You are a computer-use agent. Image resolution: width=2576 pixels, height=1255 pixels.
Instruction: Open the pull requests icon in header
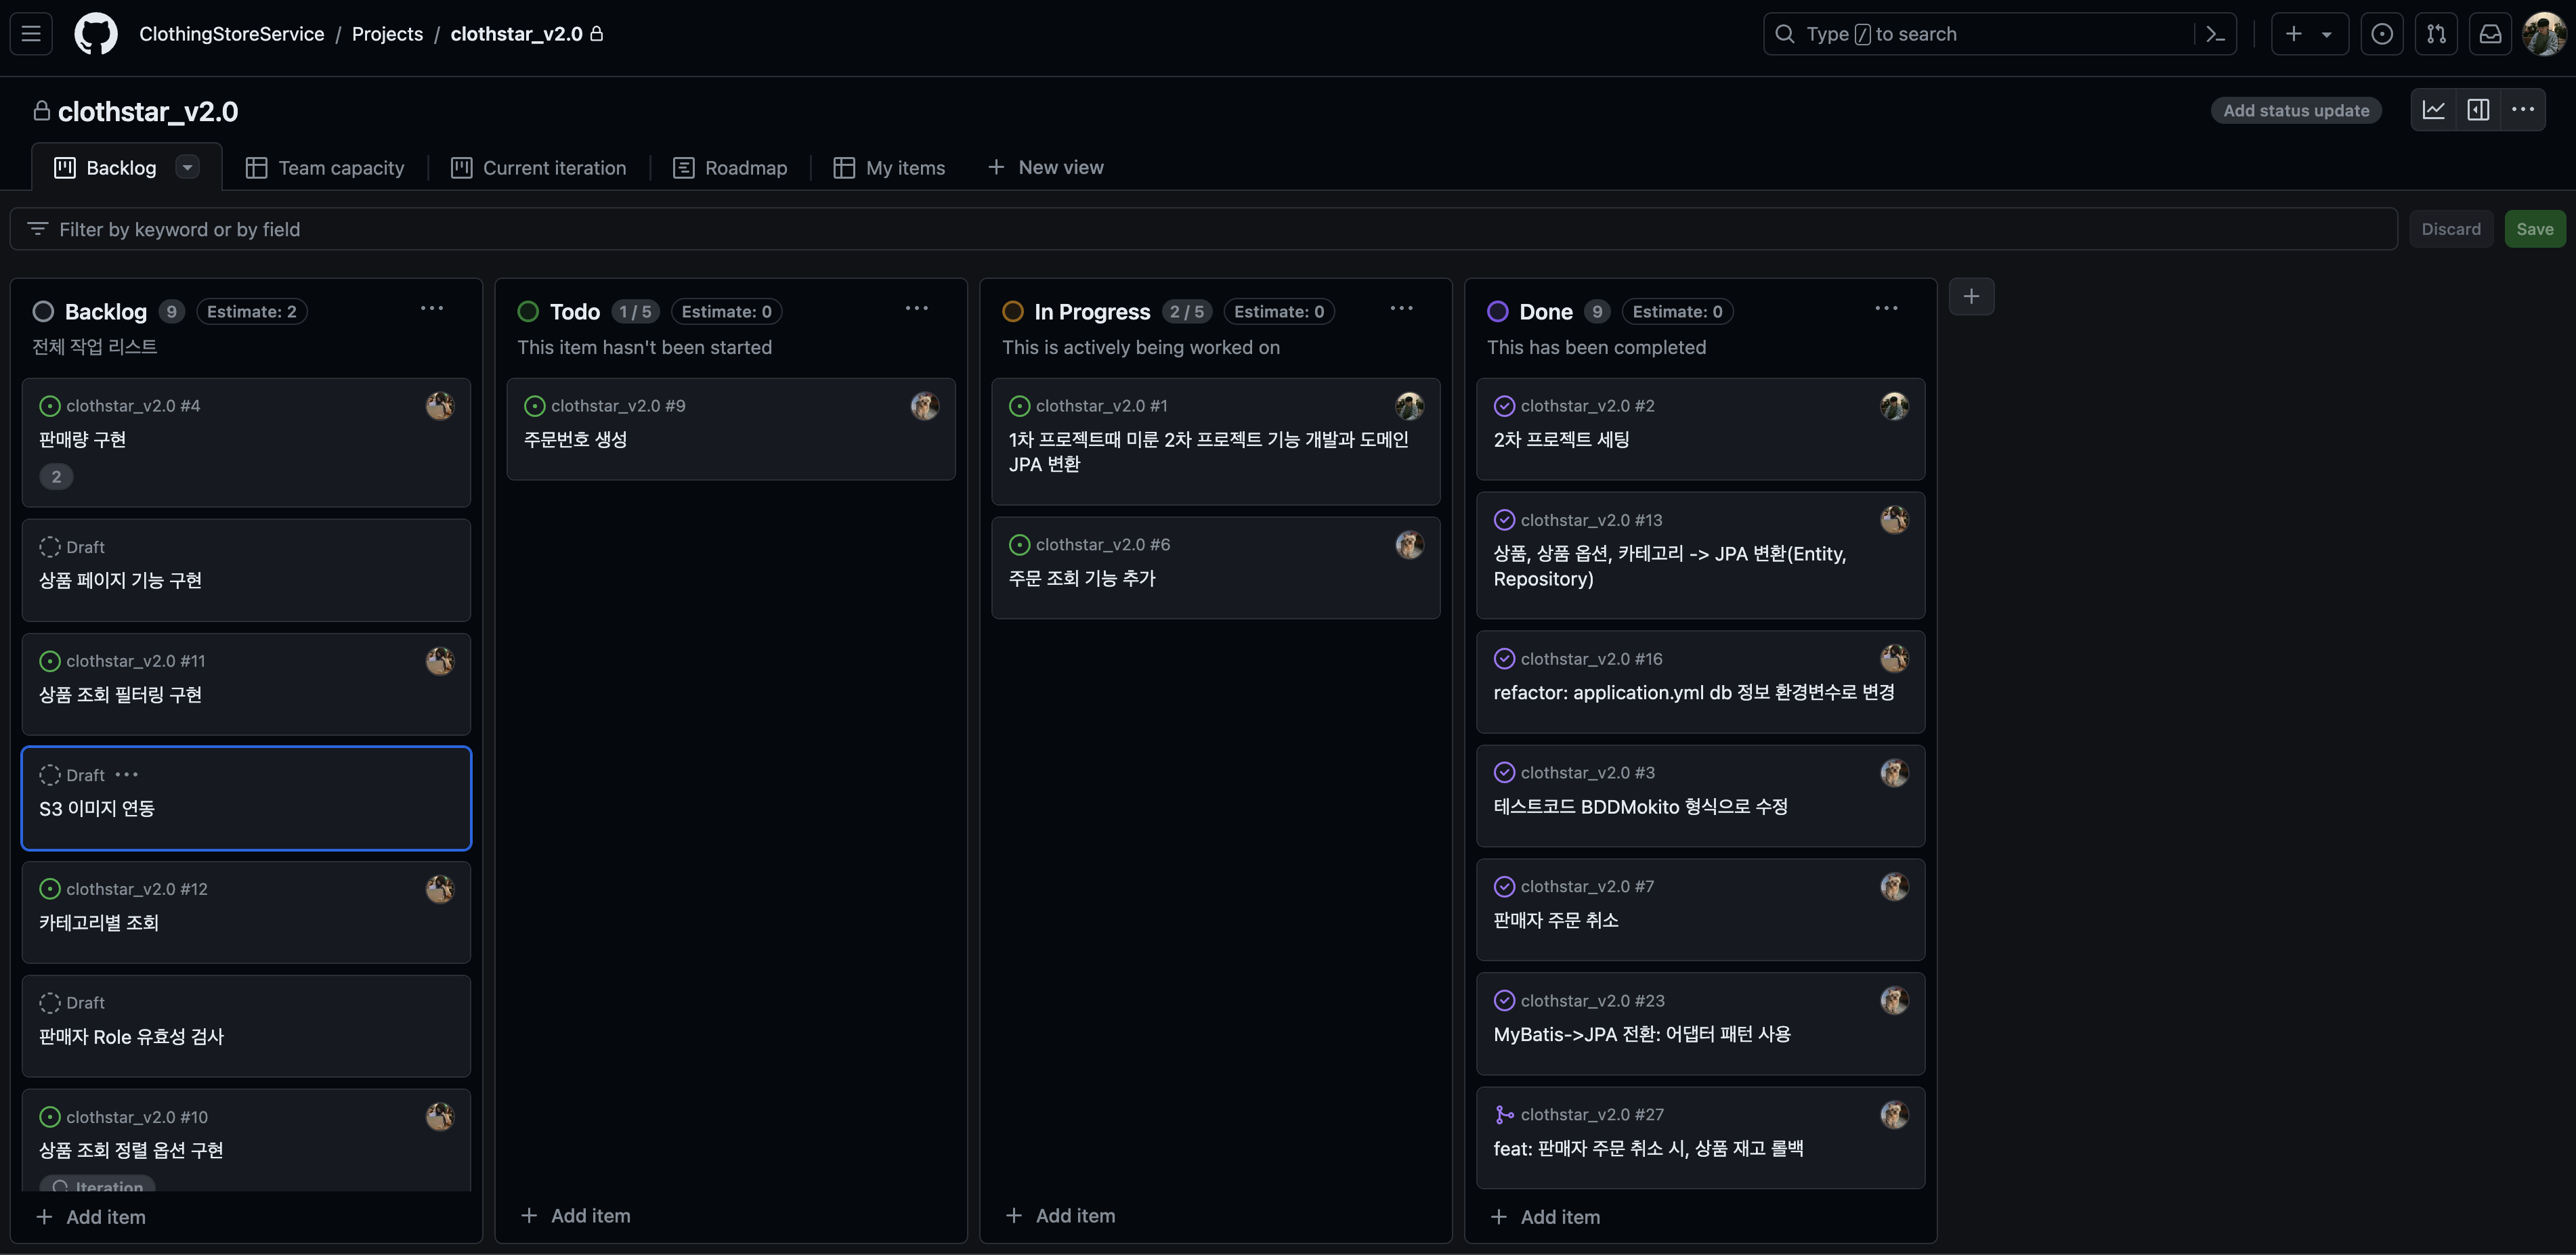[x=2436, y=34]
